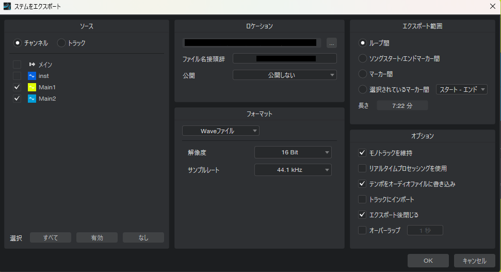This screenshot has width=501, height=272.
Task: Click the Main1 channel name
Action: tap(47, 87)
